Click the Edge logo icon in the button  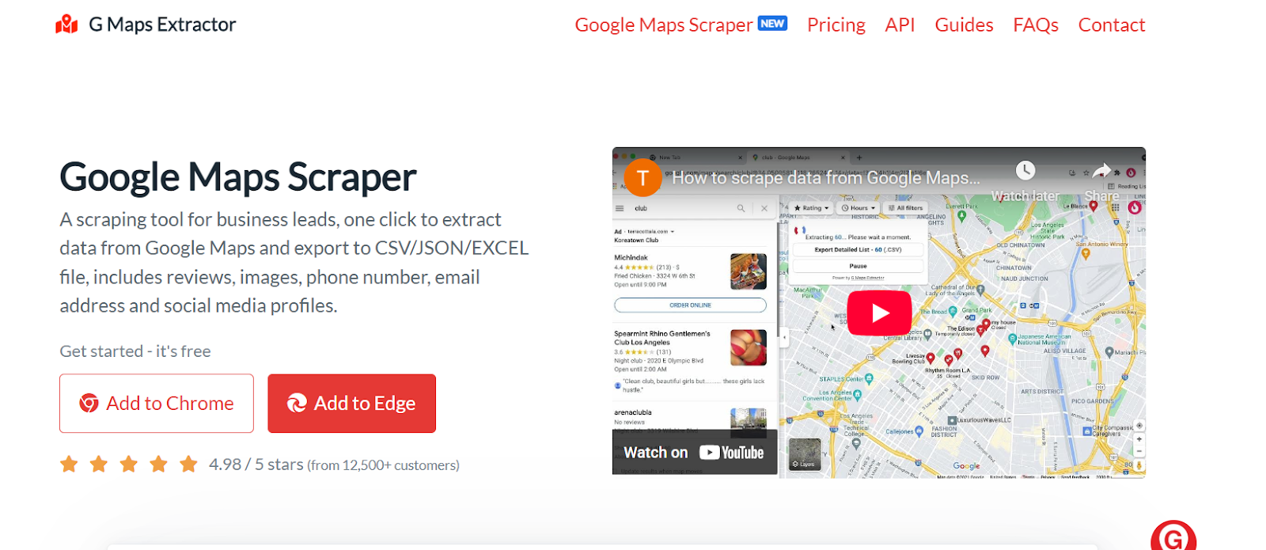click(x=297, y=404)
